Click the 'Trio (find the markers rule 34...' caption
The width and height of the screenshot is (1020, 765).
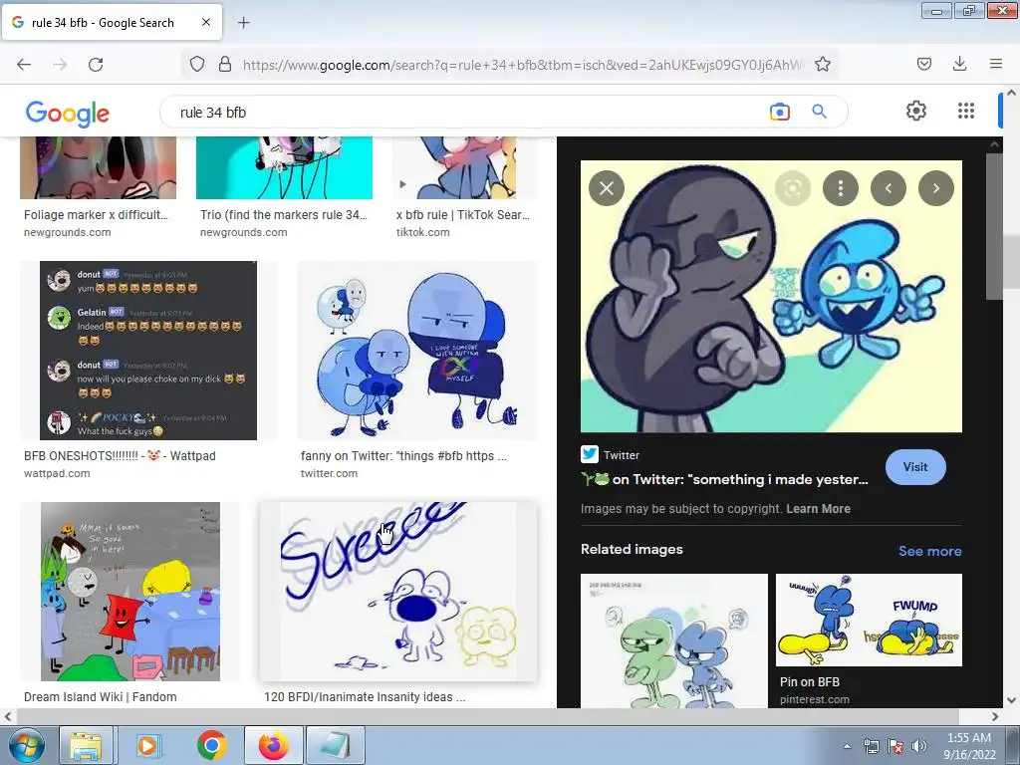(x=284, y=215)
